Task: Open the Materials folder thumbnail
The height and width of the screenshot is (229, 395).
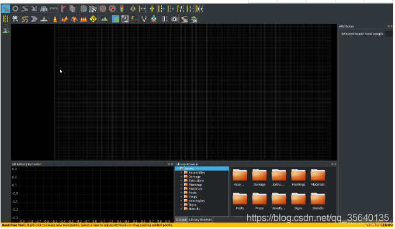Action: [318, 178]
